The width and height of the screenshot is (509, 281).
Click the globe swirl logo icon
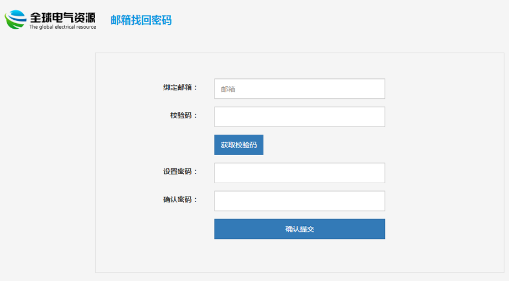pos(15,20)
